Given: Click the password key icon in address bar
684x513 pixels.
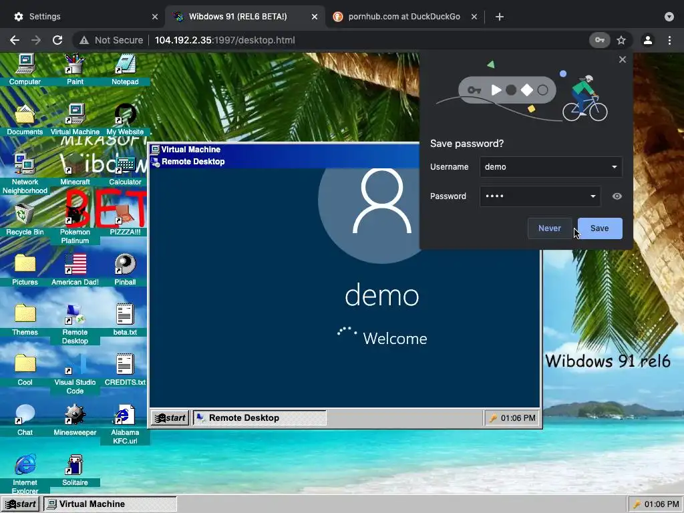Looking at the screenshot, I should pyautogui.click(x=600, y=40).
